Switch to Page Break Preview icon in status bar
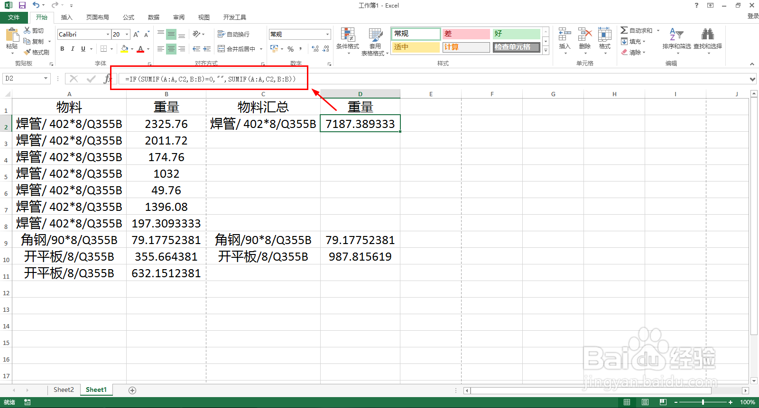The image size is (759, 408). click(x=663, y=402)
